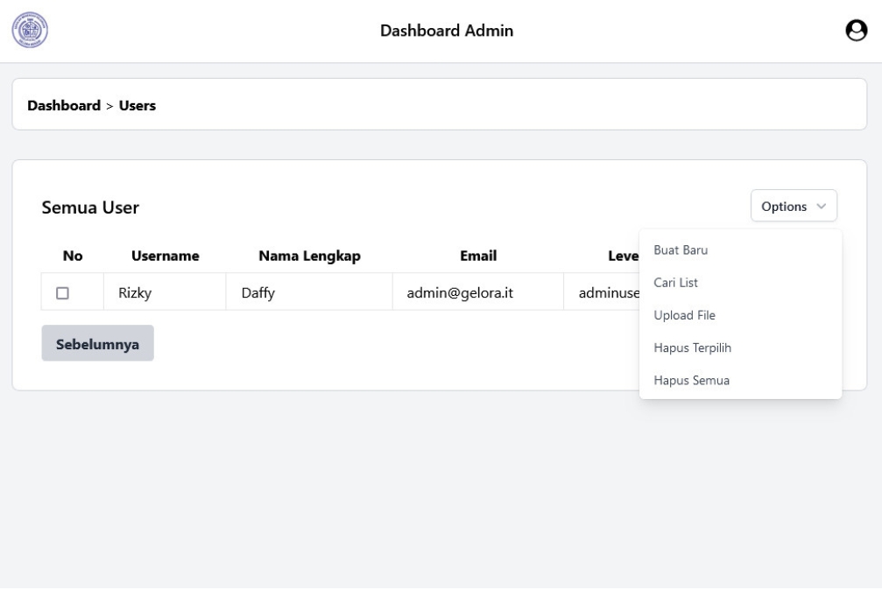Click the Email column header
This screenshot has width=882, height=597.
478,256
